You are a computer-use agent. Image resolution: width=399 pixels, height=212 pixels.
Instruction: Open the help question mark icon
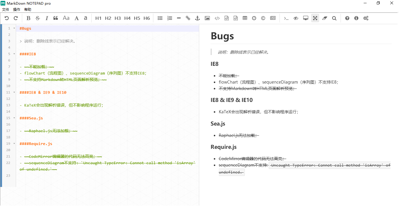point(347,18)
